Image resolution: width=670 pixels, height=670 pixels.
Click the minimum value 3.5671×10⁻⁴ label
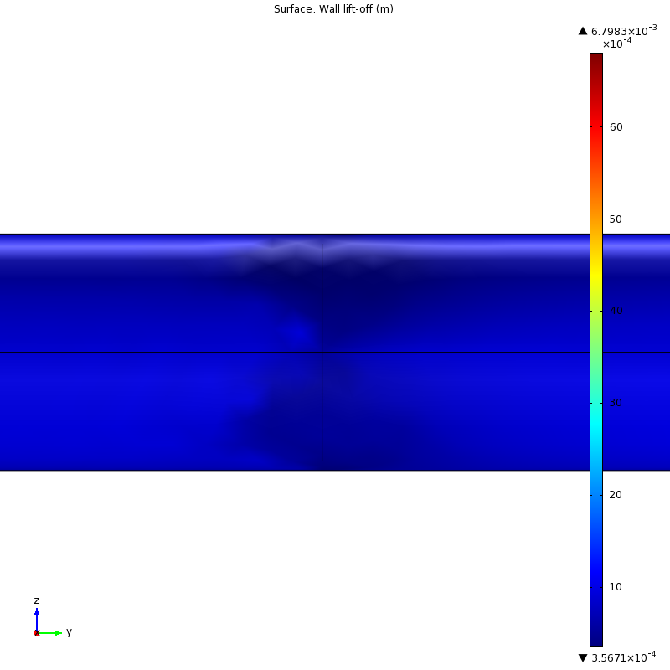pyautogui.click(x=624, y=657)
